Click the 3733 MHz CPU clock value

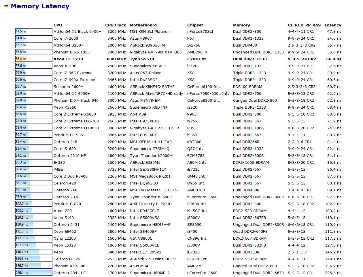(x=117, y=169)
